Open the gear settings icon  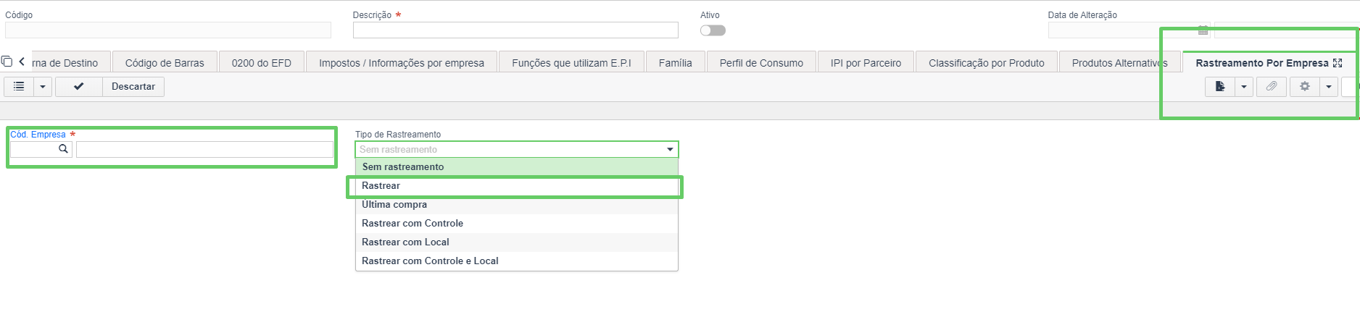click(1305, 87)
